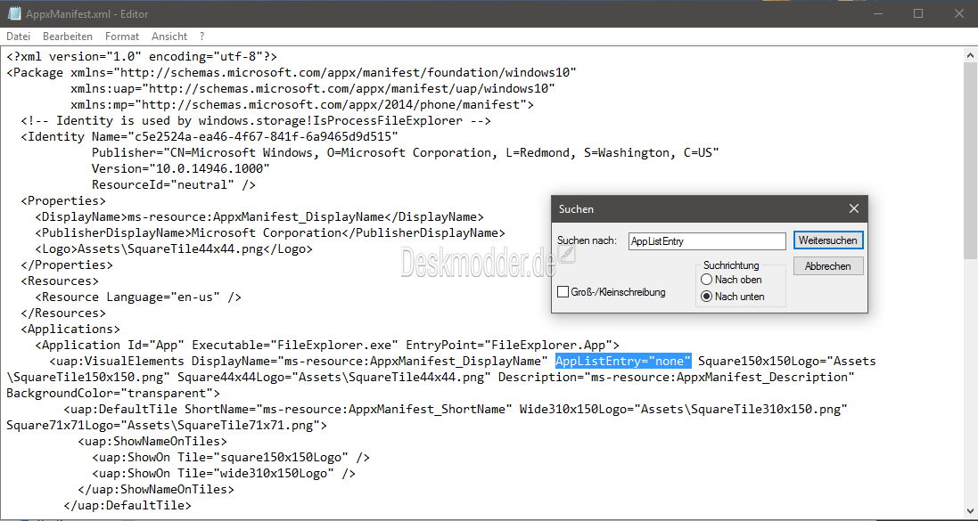Click the opening Applications tag
The image size is (978, 521).
pos(70,329)
